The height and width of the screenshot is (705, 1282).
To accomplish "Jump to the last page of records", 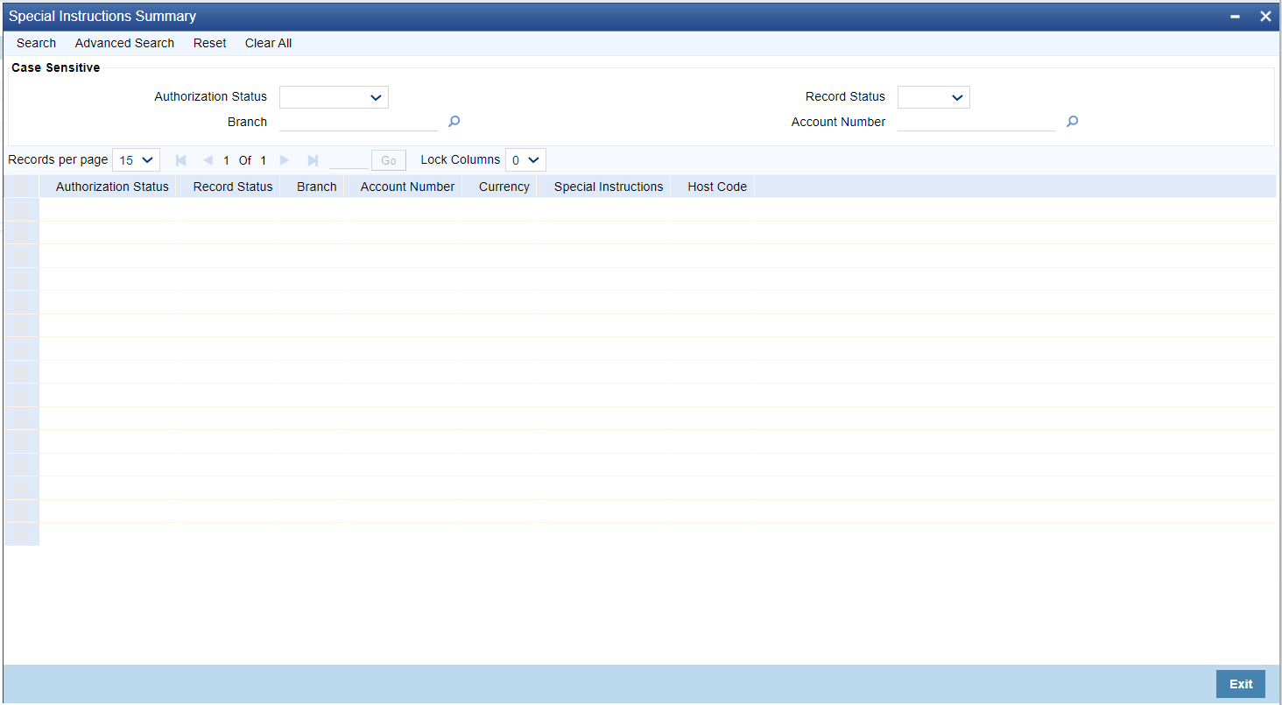I will pos(313,160).
